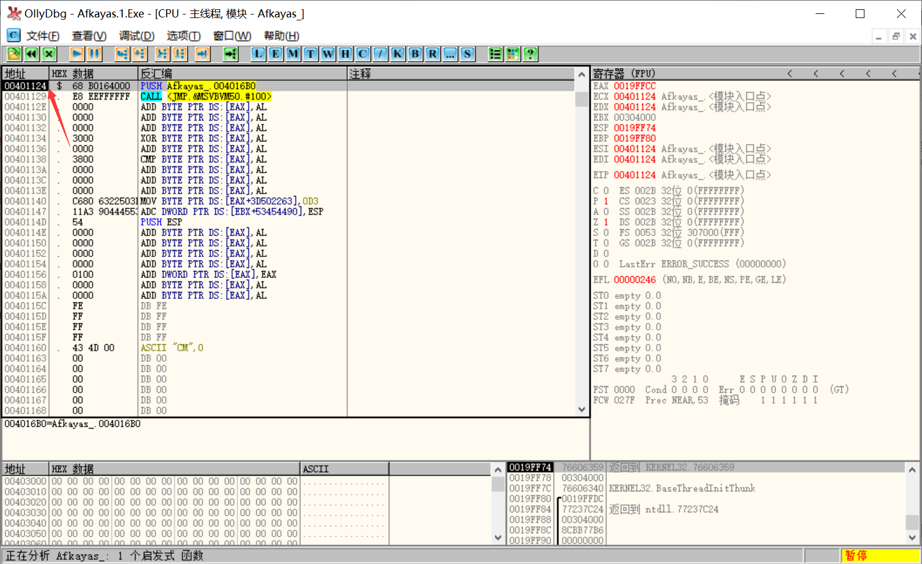Click the Trace into toolbar icon
The image size is (922, 564).
coord(162,54)
